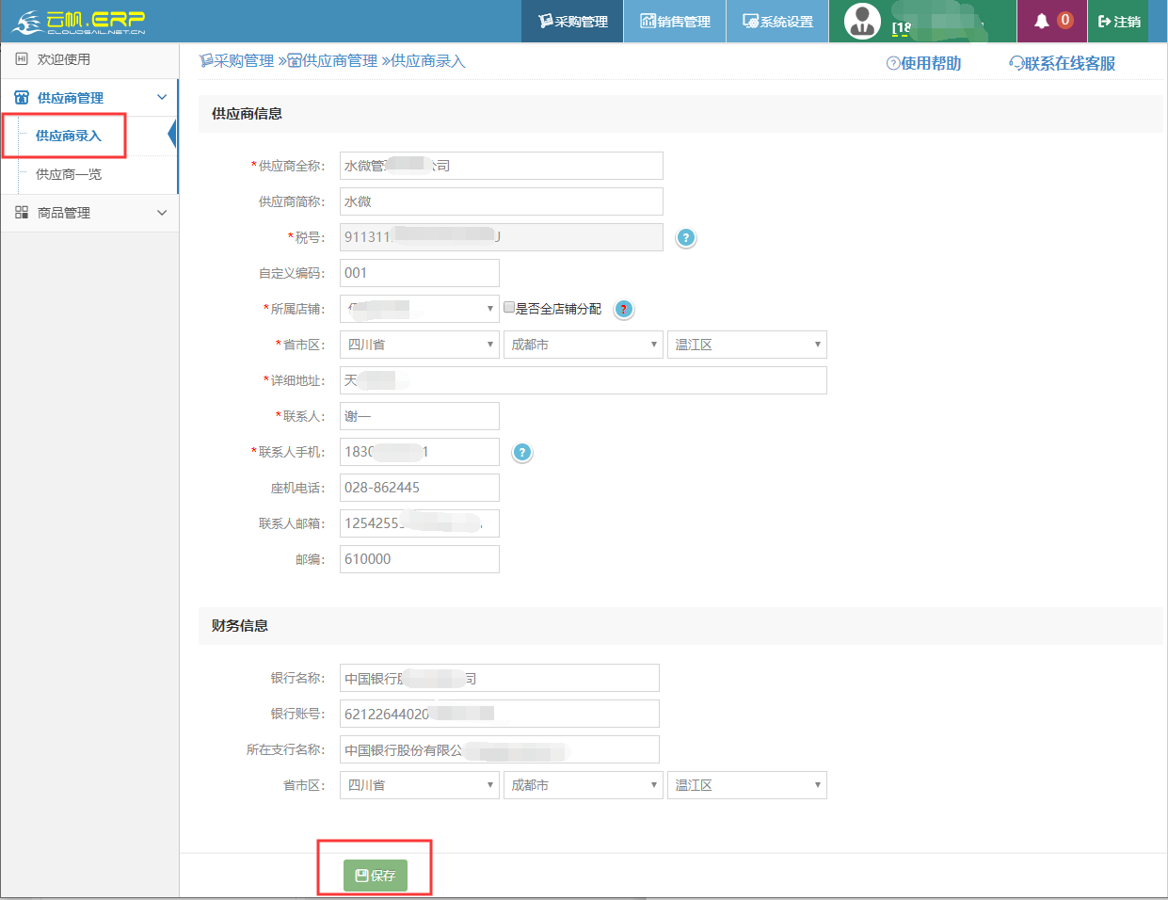Click the 邮编 postal code input field
This screenshot has height=900, width=1168.
419,559
